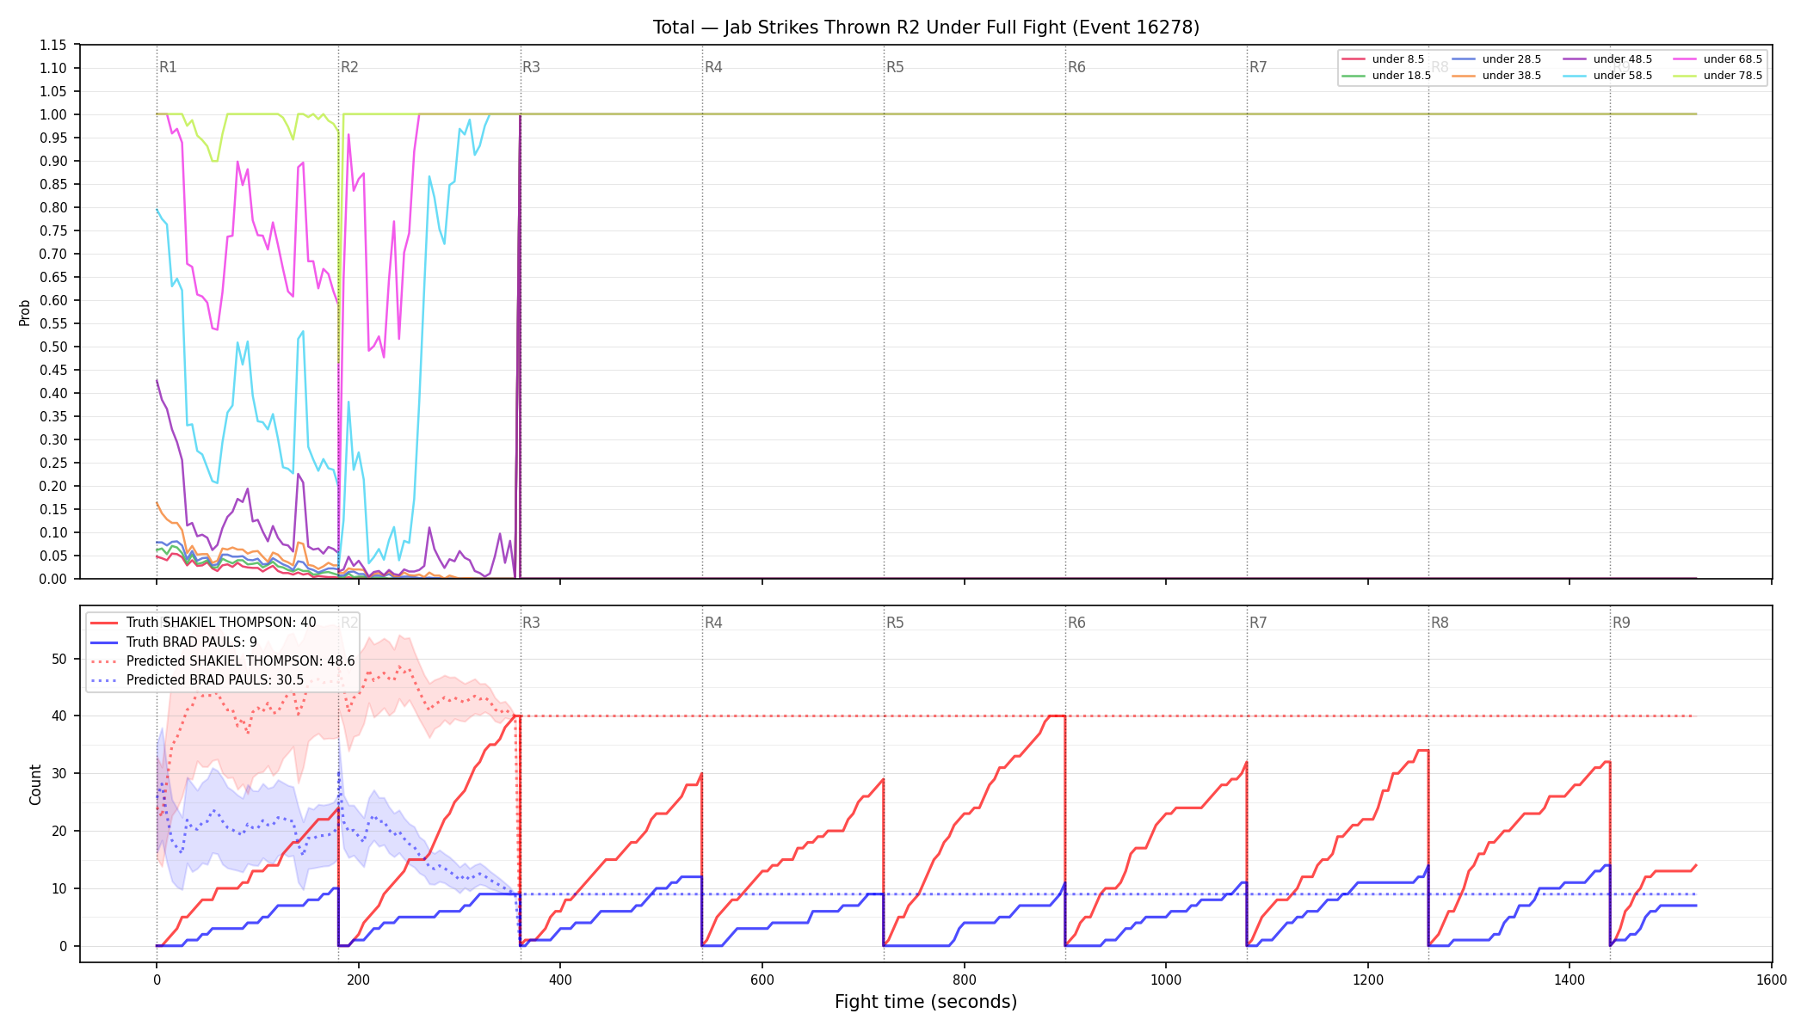Select the 'under 8.5' legend entry

point(1384,59)
